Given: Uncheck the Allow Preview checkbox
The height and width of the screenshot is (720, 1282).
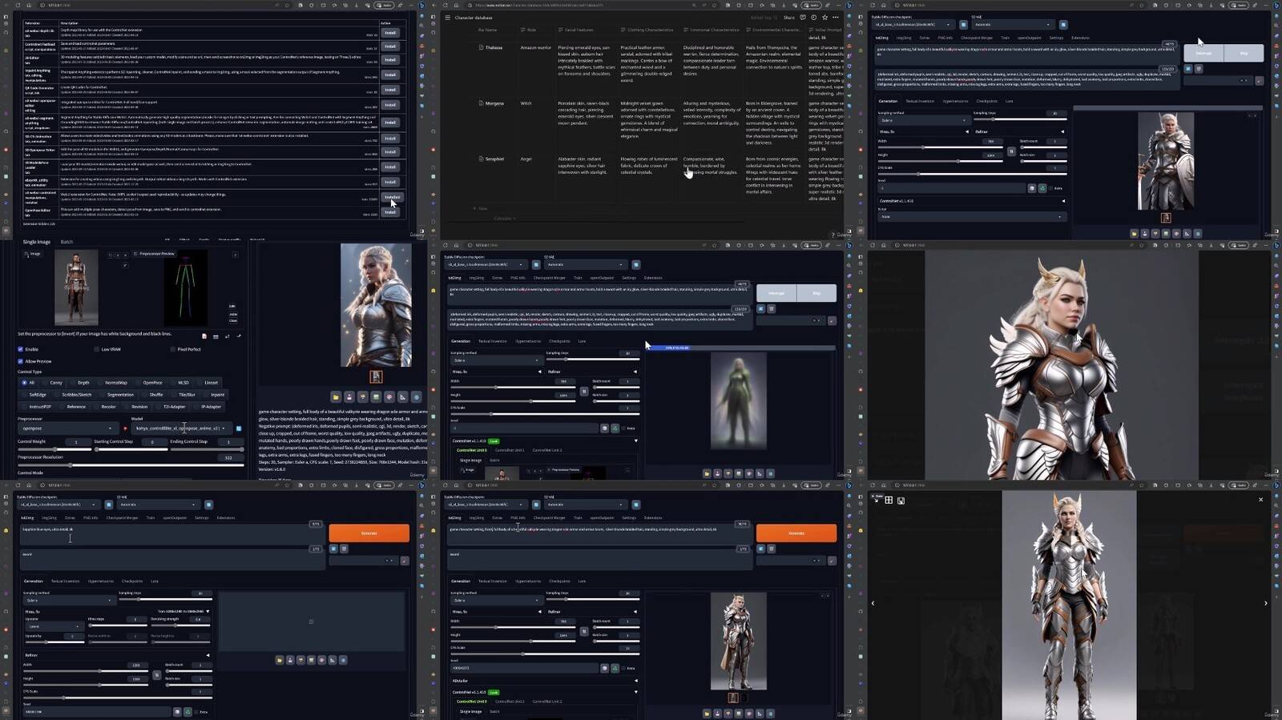Looking at the screenshot, I should tap(21, 361).
